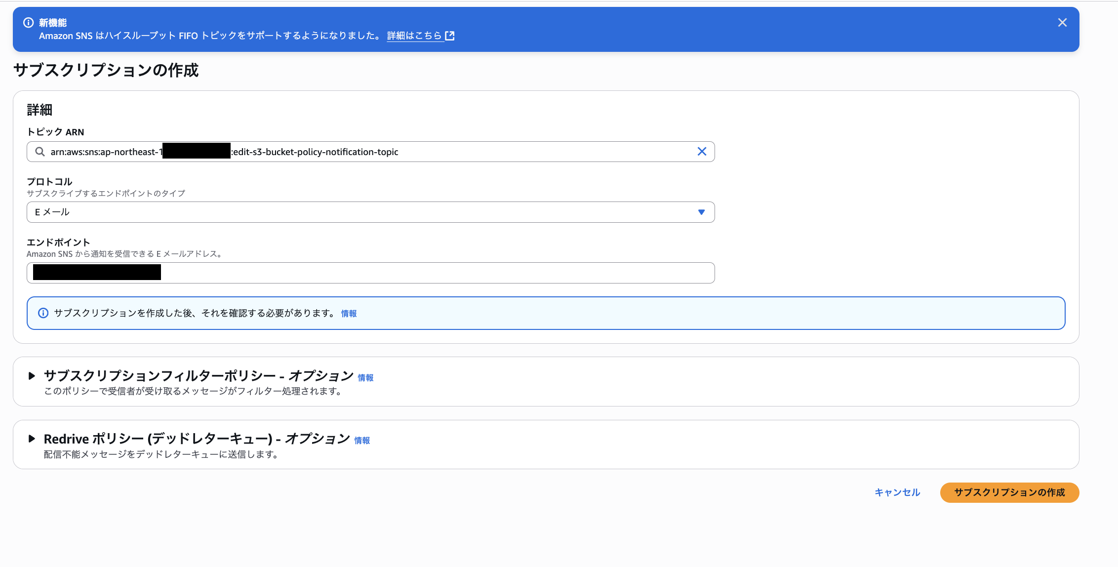The width and height of the screenshot is (1118, 567).
Task: Open 情報 link next to フィルターポリシー
Action: pos(365,378)
